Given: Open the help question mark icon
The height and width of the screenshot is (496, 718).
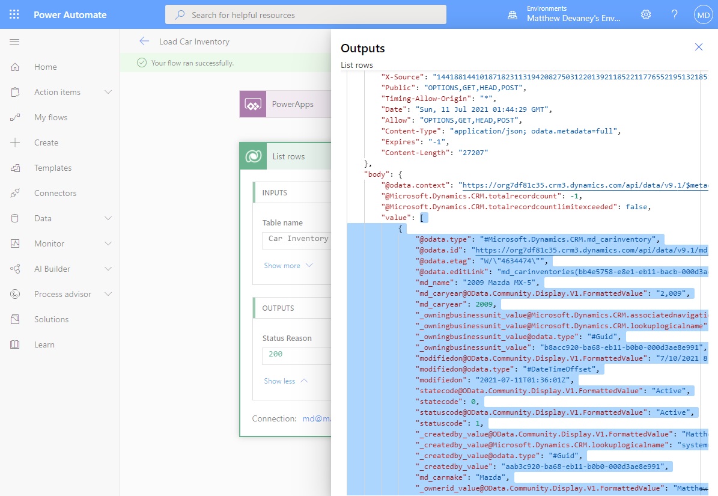Looking at the screenshot, I should click(674, 14).
